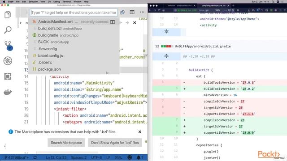Select babel.config.js in quick open list

(x=74, y=55)
